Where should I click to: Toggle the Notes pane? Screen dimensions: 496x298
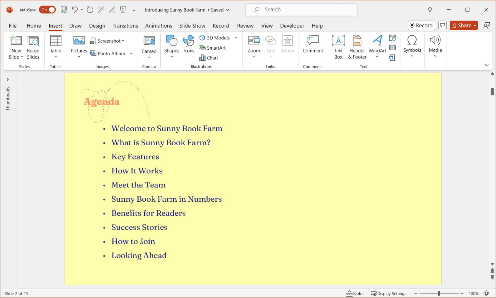click(355, 293)
